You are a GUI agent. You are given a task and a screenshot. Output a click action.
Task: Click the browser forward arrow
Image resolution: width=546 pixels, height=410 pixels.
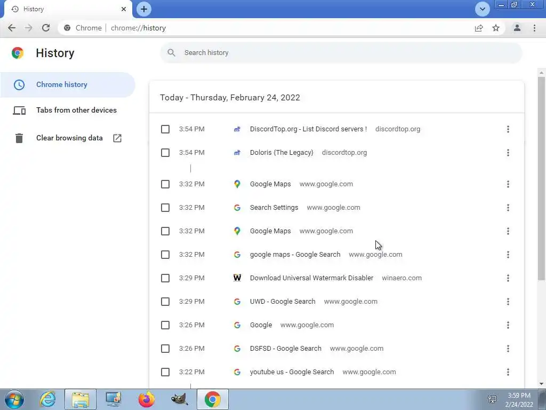click(x=29, y=28)
